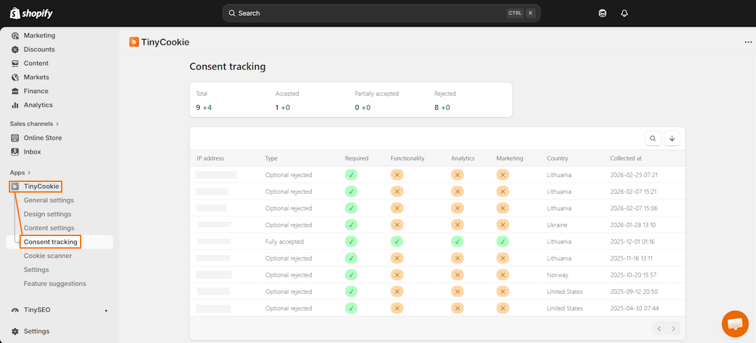Open Design settings under TinyCookie
This screenshot has width=756, height=343.
(x=47, y=214)
